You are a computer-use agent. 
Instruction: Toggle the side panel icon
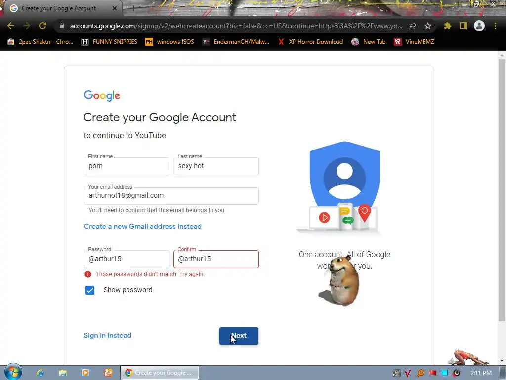[x=464, y=26]
